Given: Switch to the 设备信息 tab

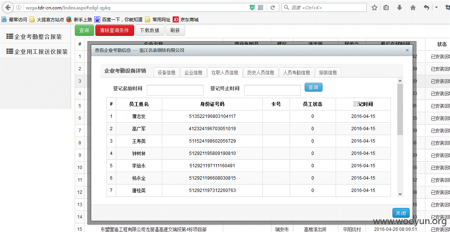Looking at the screenshot, I should click(x=167, y=73).
